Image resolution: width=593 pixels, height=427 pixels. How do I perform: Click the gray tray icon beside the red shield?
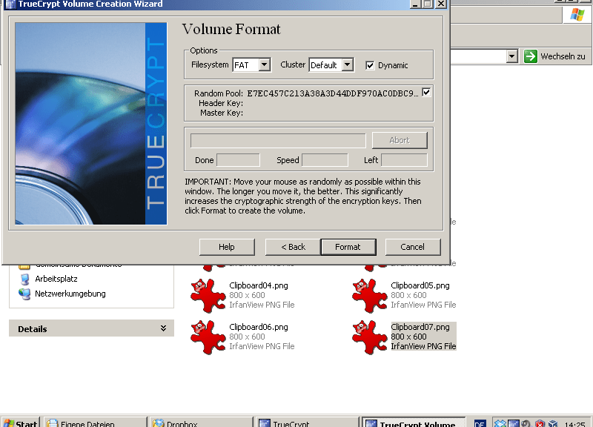(526, 423)
